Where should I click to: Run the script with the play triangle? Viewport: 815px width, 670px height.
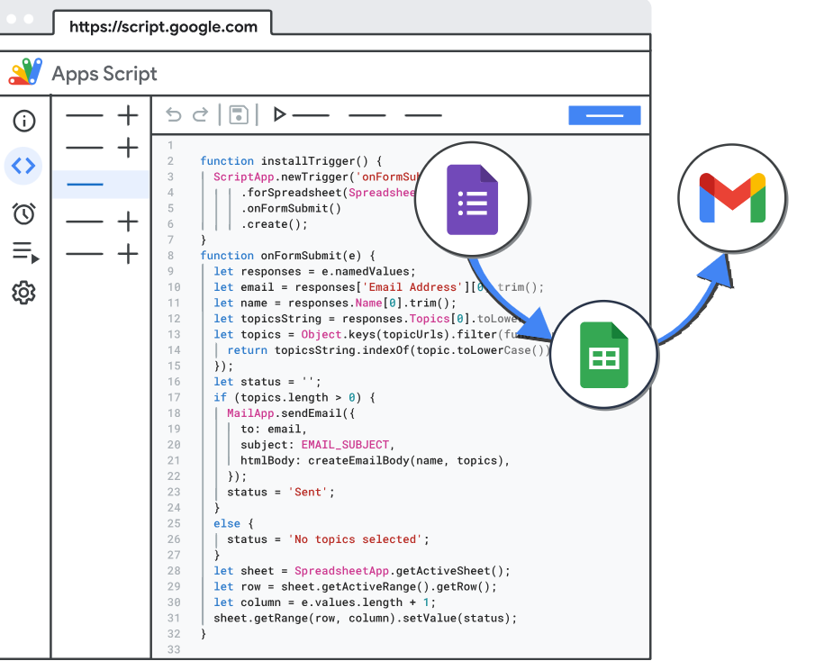(280, 114)
